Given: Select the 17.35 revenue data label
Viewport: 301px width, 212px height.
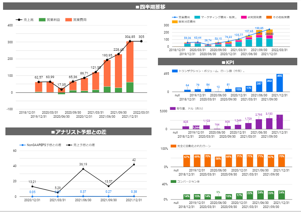Looking at the screenshot, I should pyautogui.click(x=61, y=85).
